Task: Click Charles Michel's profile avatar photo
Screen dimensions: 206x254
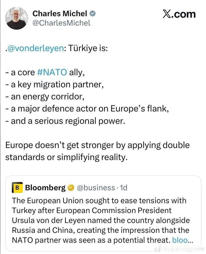Action: [x=17, y=18]
